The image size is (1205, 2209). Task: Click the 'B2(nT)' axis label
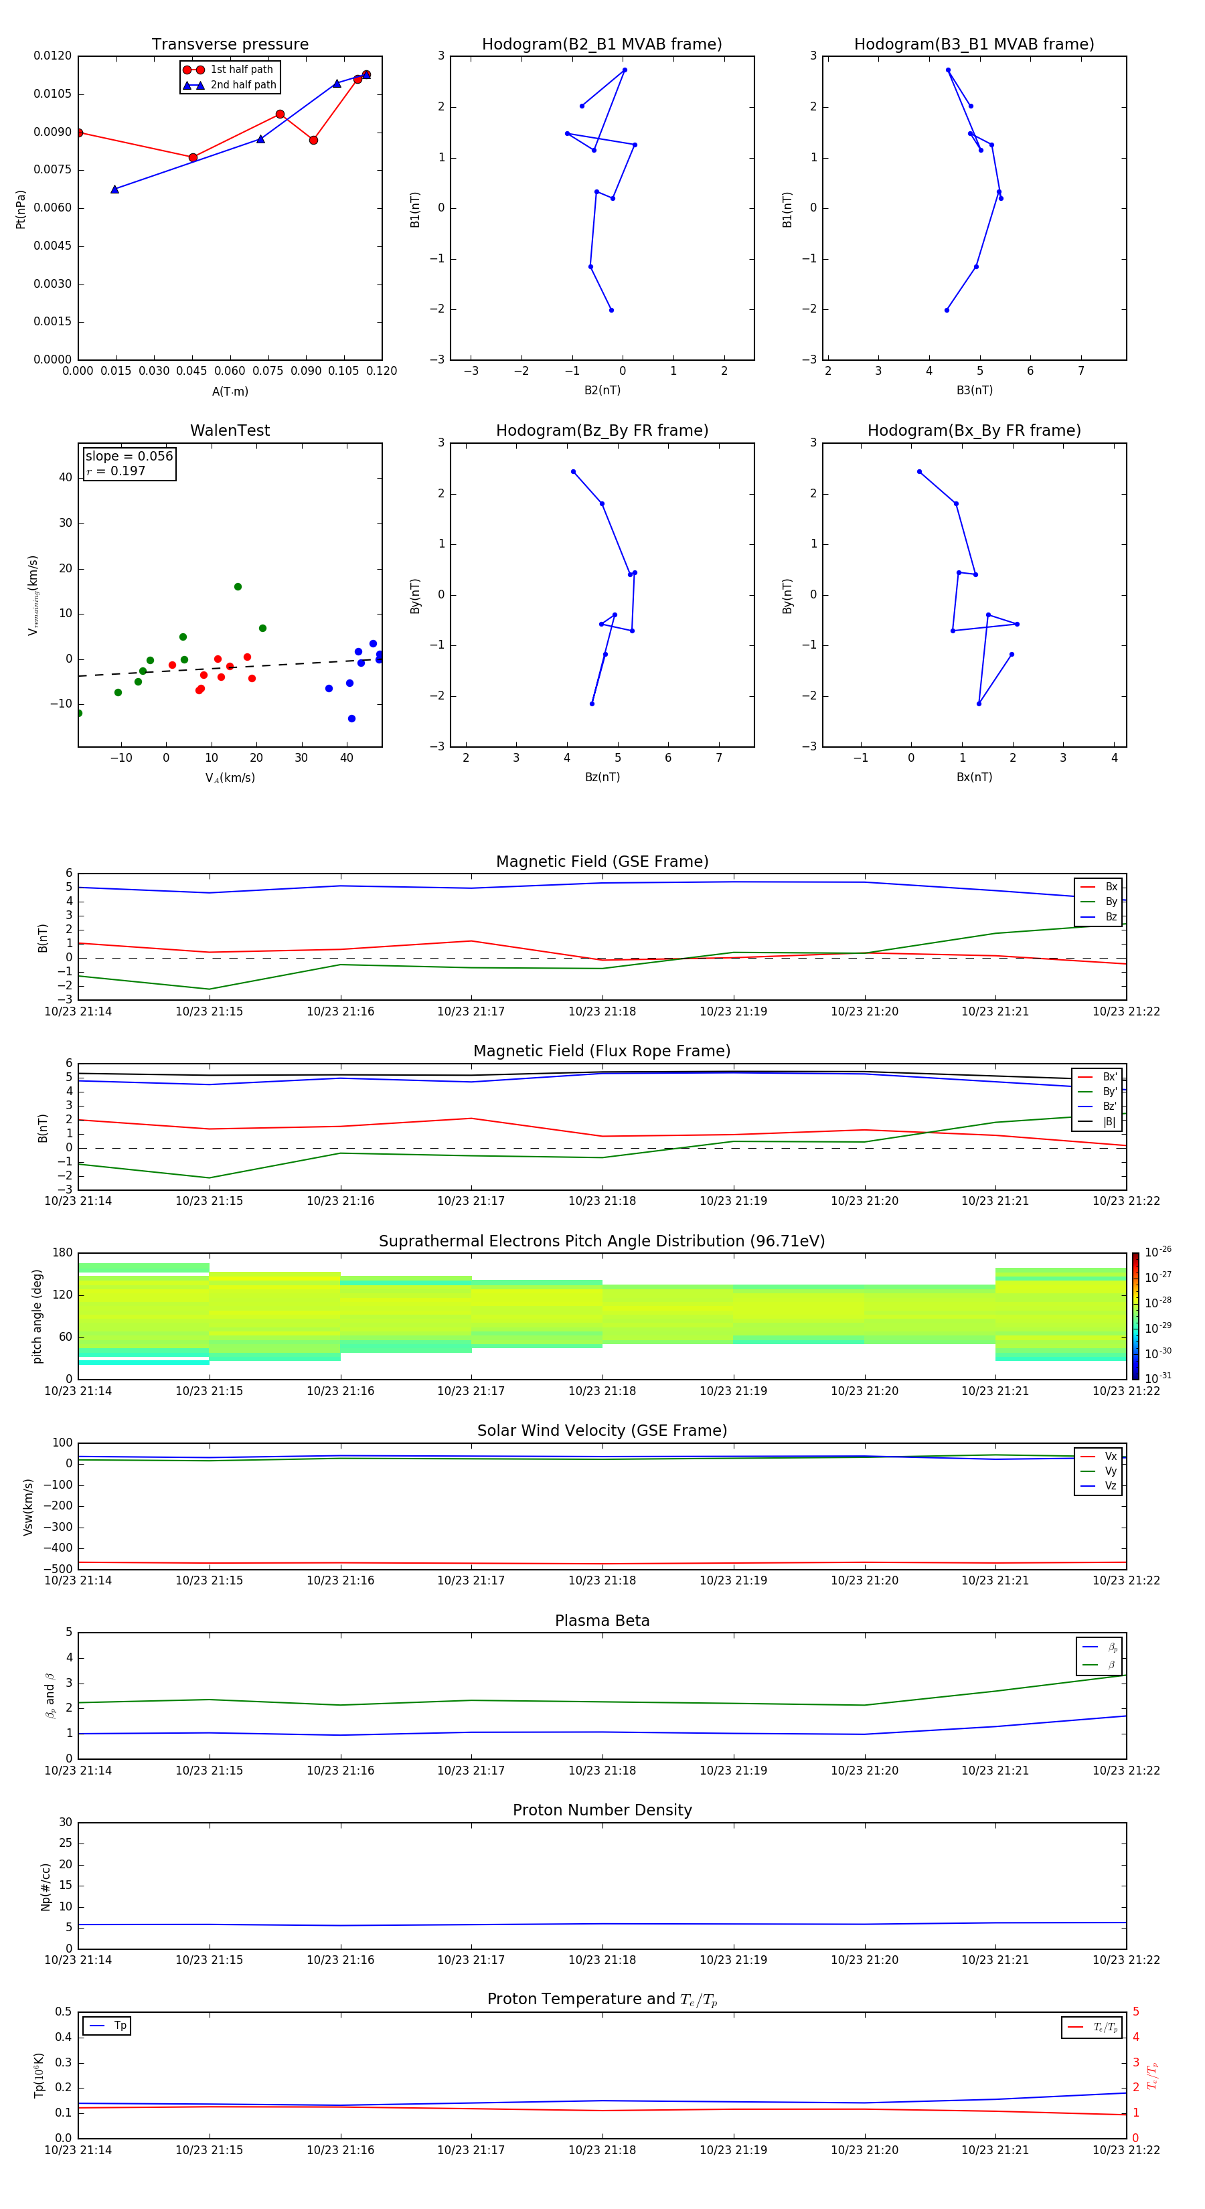click(602, 391)
